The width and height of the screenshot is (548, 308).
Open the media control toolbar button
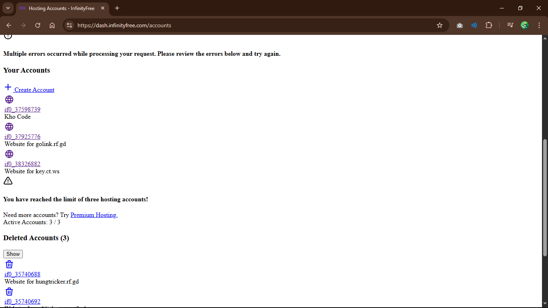pyautogui.click(x=510, y=25)
